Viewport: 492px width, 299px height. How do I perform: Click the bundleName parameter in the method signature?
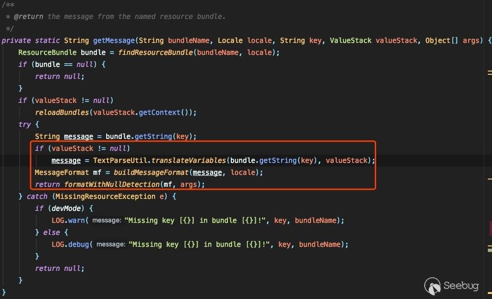click(189, 41)
